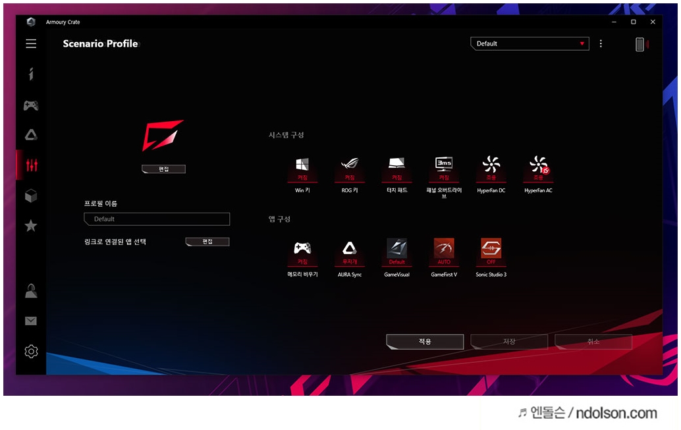Change the HyperFan AC mode
681x430 pixels.
539,169
